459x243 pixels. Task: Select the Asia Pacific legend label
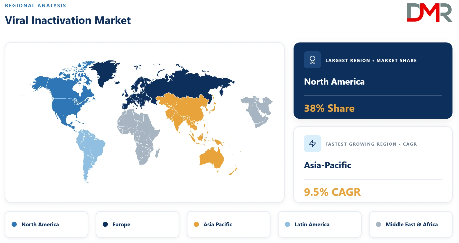click(x=218, y=225)
